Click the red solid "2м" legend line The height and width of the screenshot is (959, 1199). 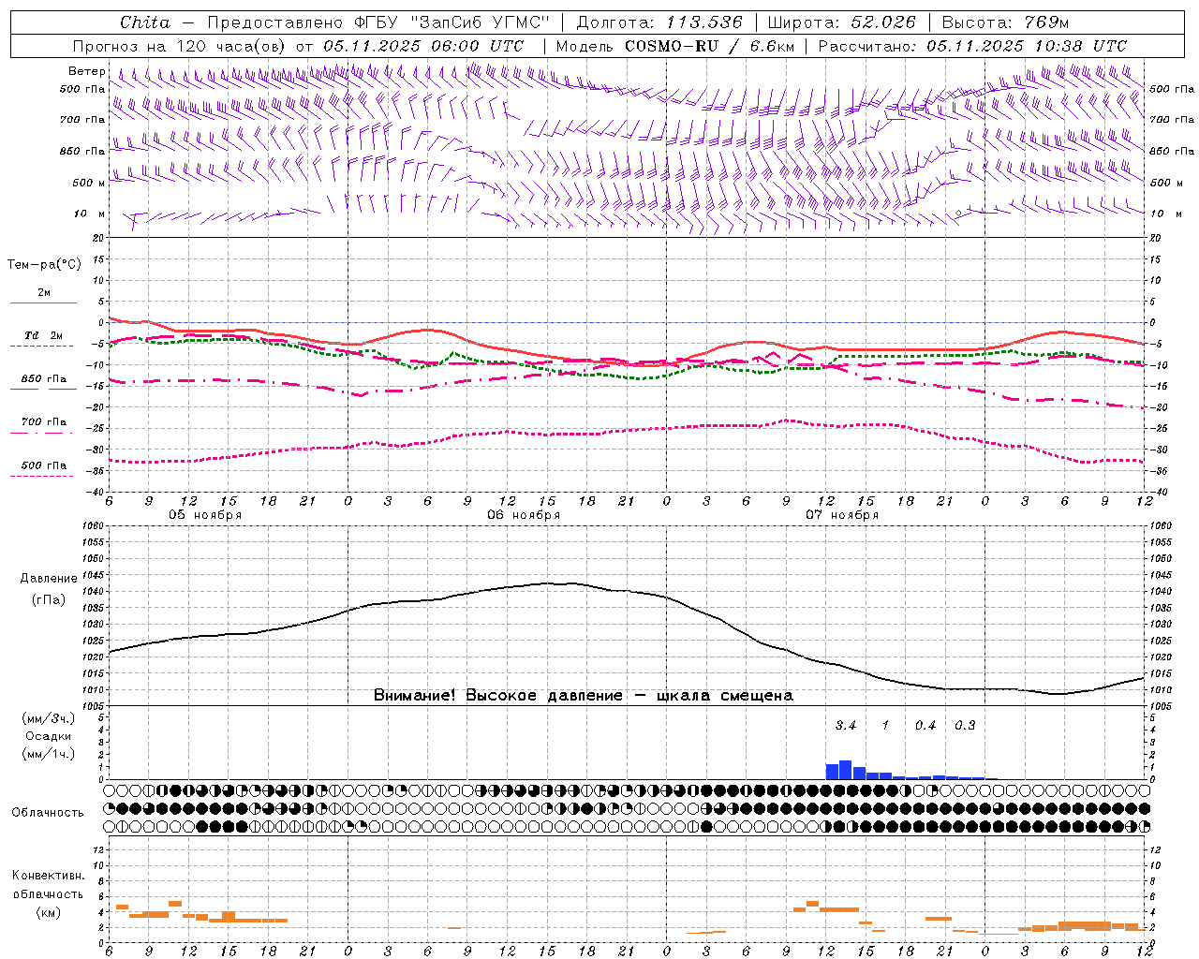pyautogui.click(x=43, y=302)
